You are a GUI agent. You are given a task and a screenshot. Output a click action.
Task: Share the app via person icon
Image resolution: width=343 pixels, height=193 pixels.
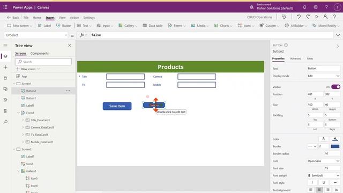(325, 17)
